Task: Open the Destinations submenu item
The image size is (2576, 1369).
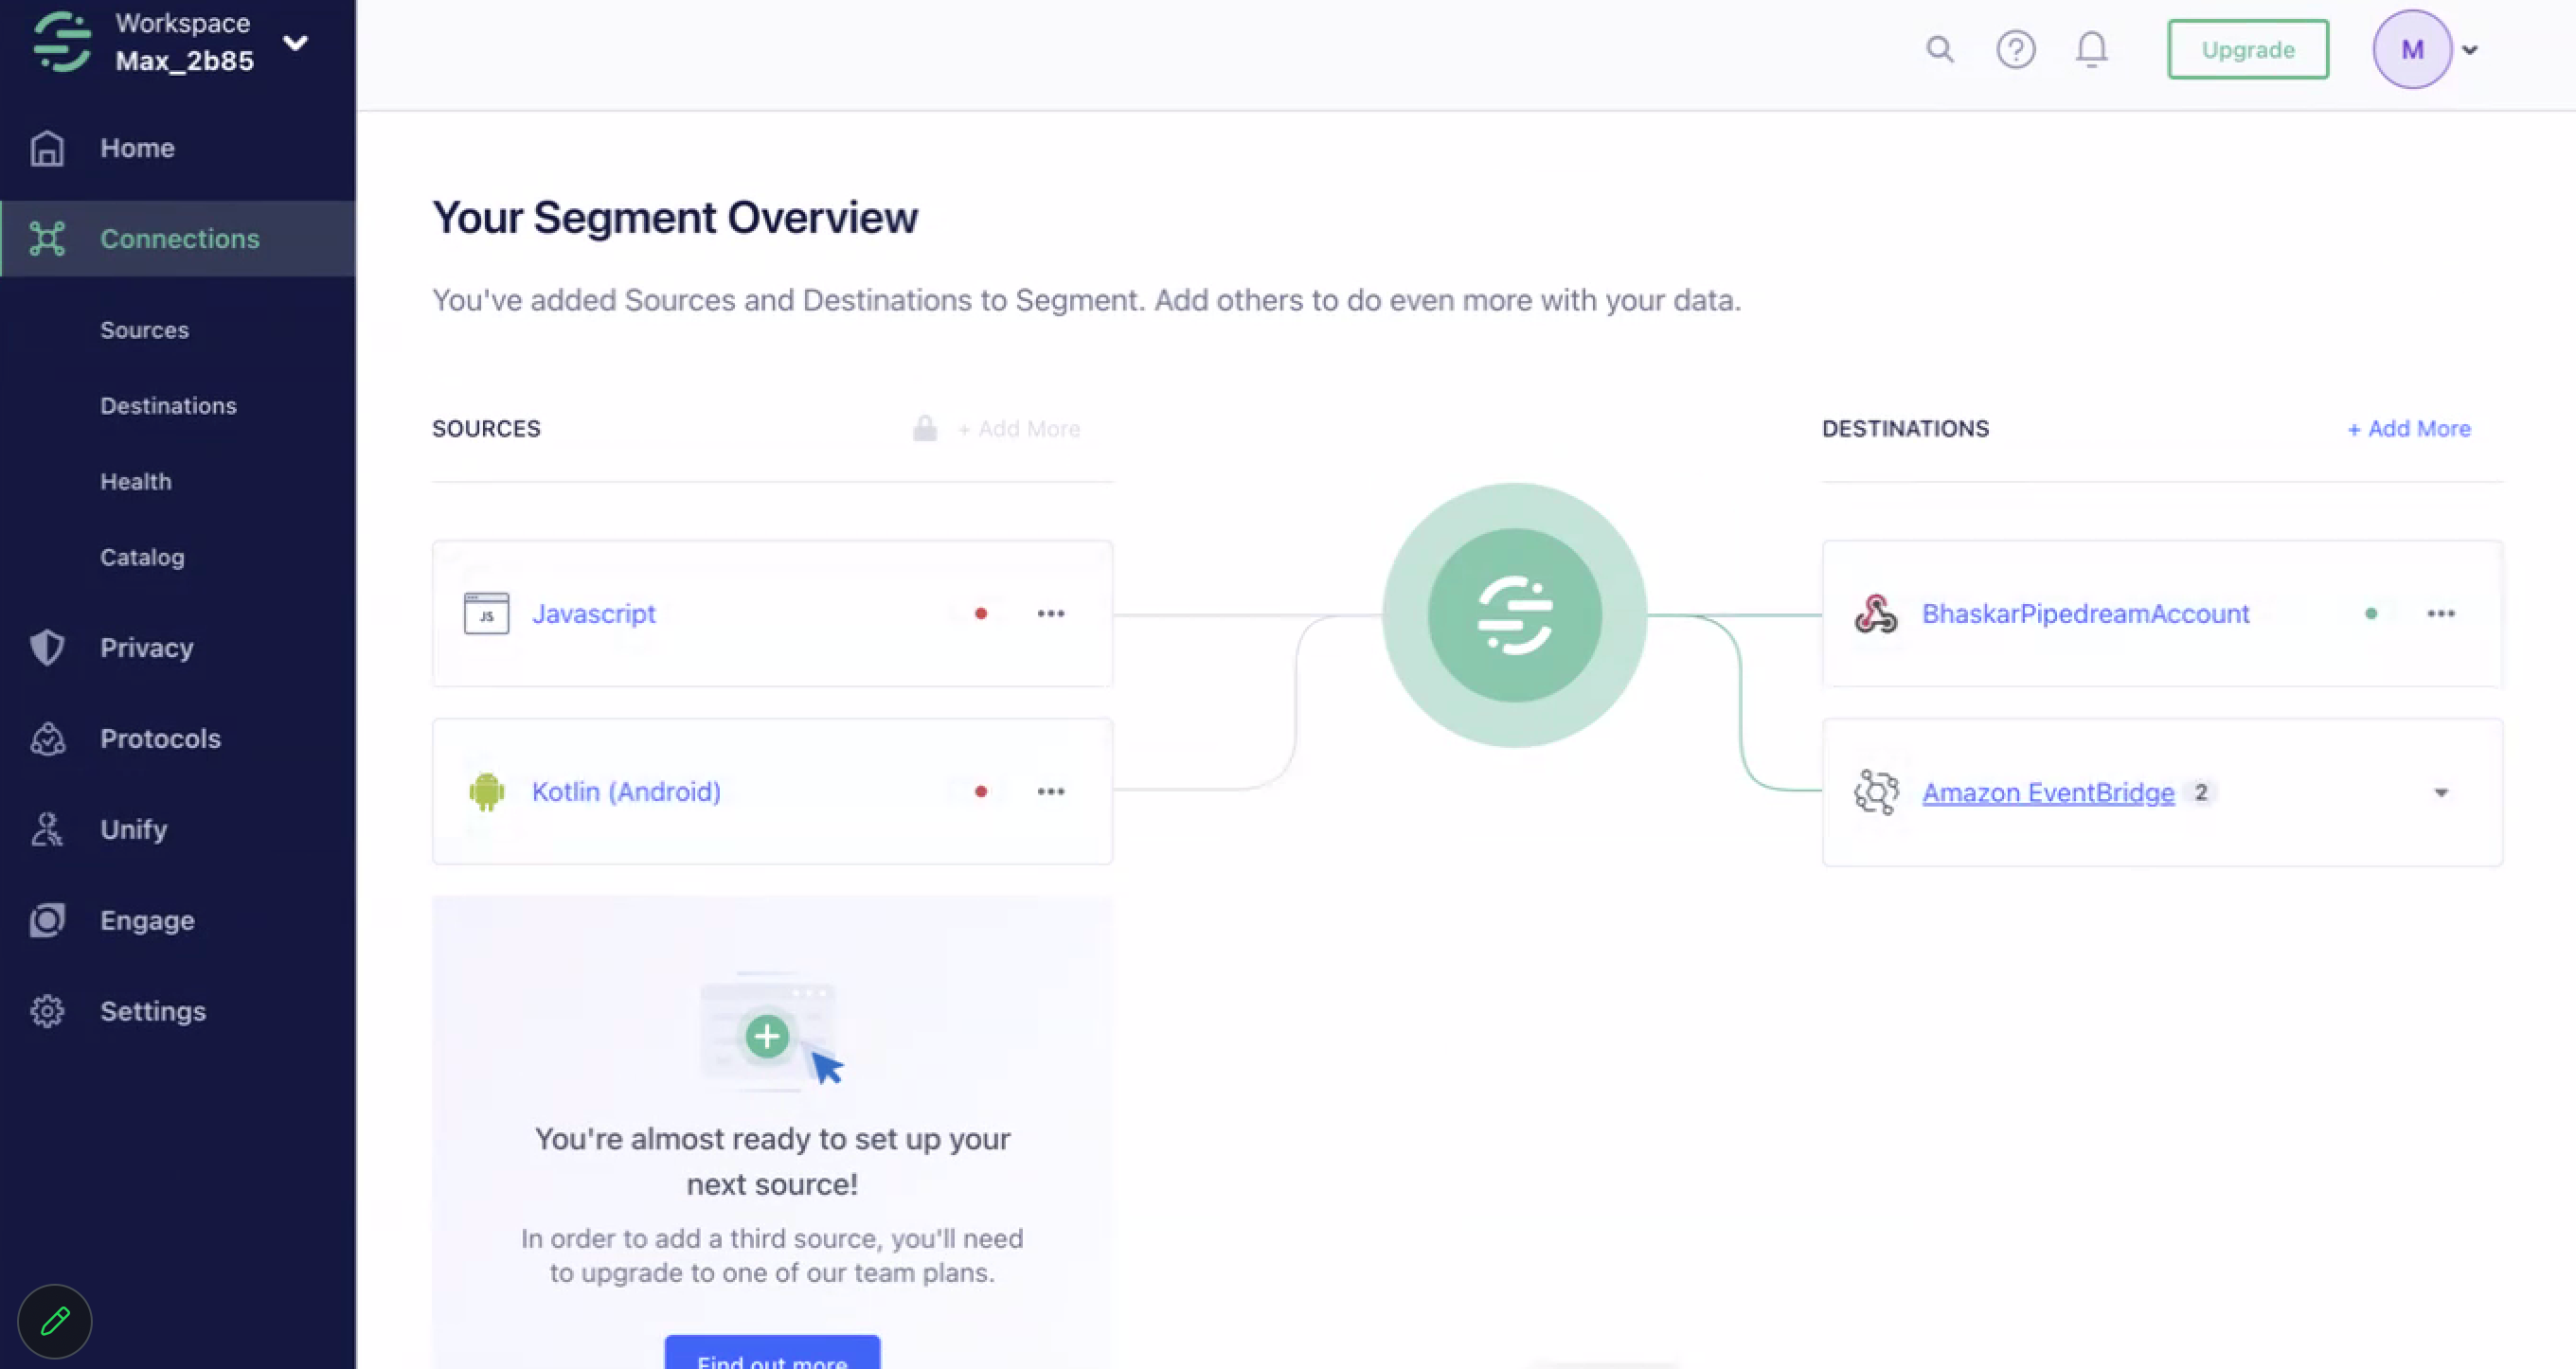Action: pos(168,406)
